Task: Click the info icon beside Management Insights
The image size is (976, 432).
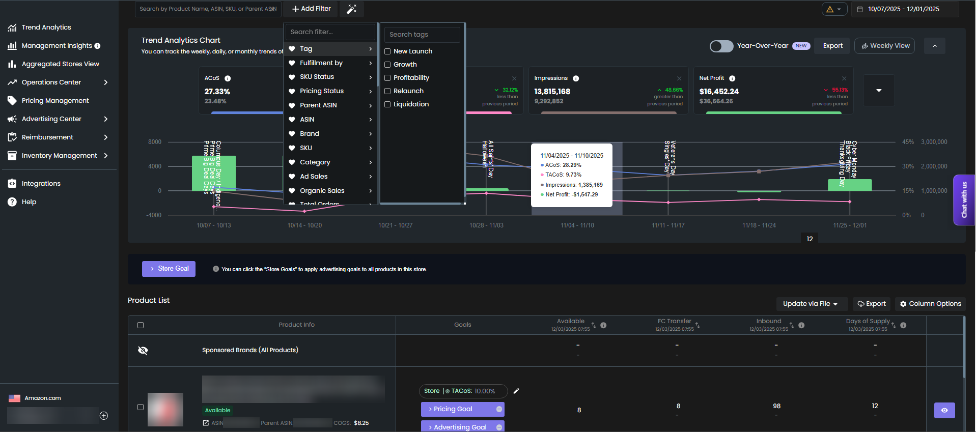Action: coord(97,46)
